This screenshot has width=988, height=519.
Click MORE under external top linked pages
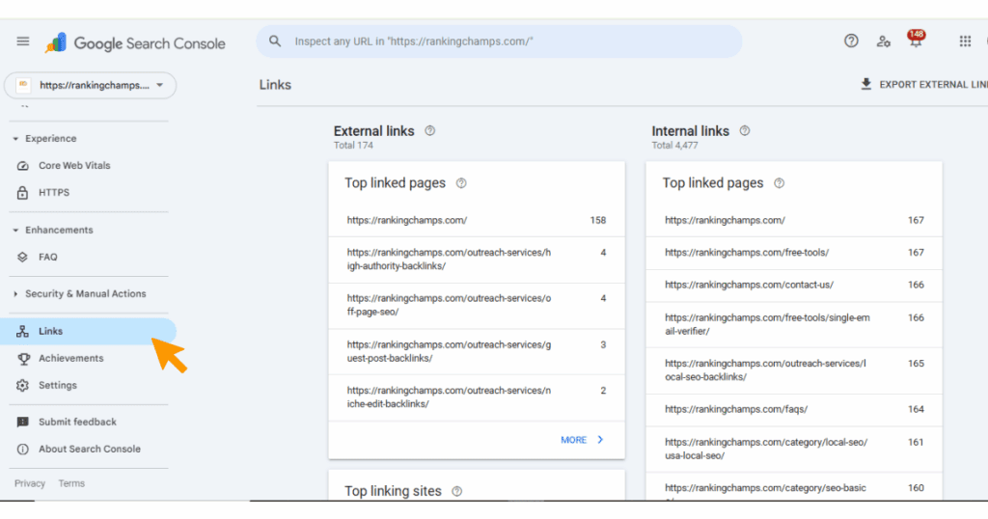[582, 440]
